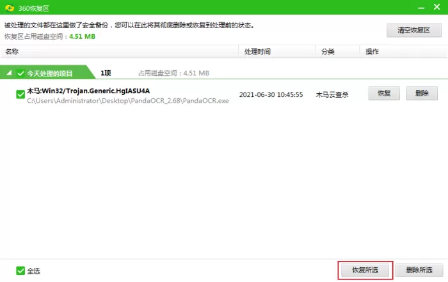This screenshot has height=282, width=448.
Task: Minimize the 360恢复区 window
Action: coord(421,8)
